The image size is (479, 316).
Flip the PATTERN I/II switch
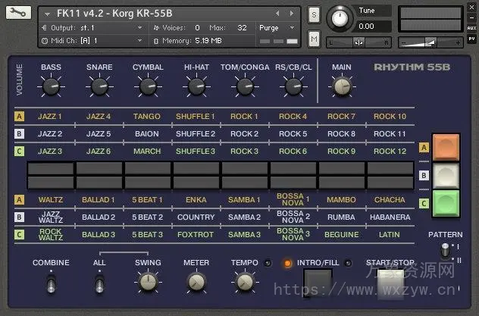(446, 251)
